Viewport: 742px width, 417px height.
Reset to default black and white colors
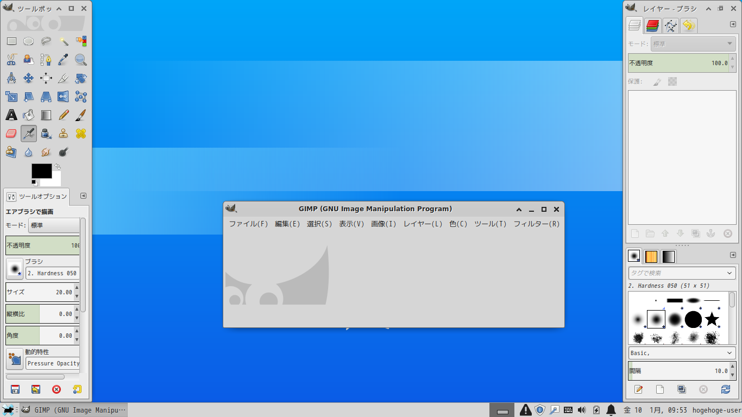click(34, 182)
